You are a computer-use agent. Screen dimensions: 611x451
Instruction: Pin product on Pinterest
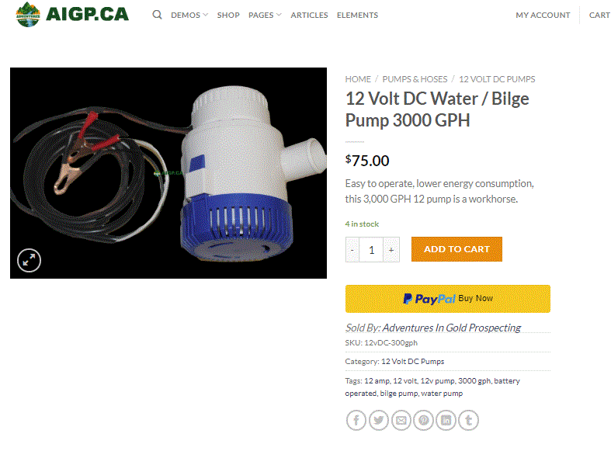pos(424,420)
